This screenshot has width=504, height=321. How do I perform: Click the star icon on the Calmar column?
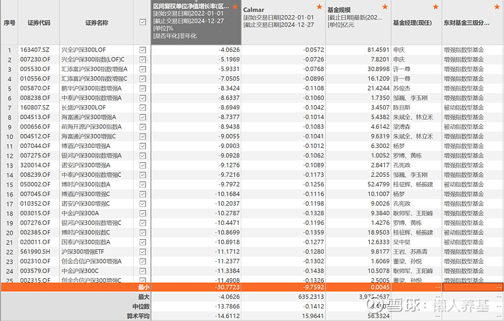pos(319,6)
